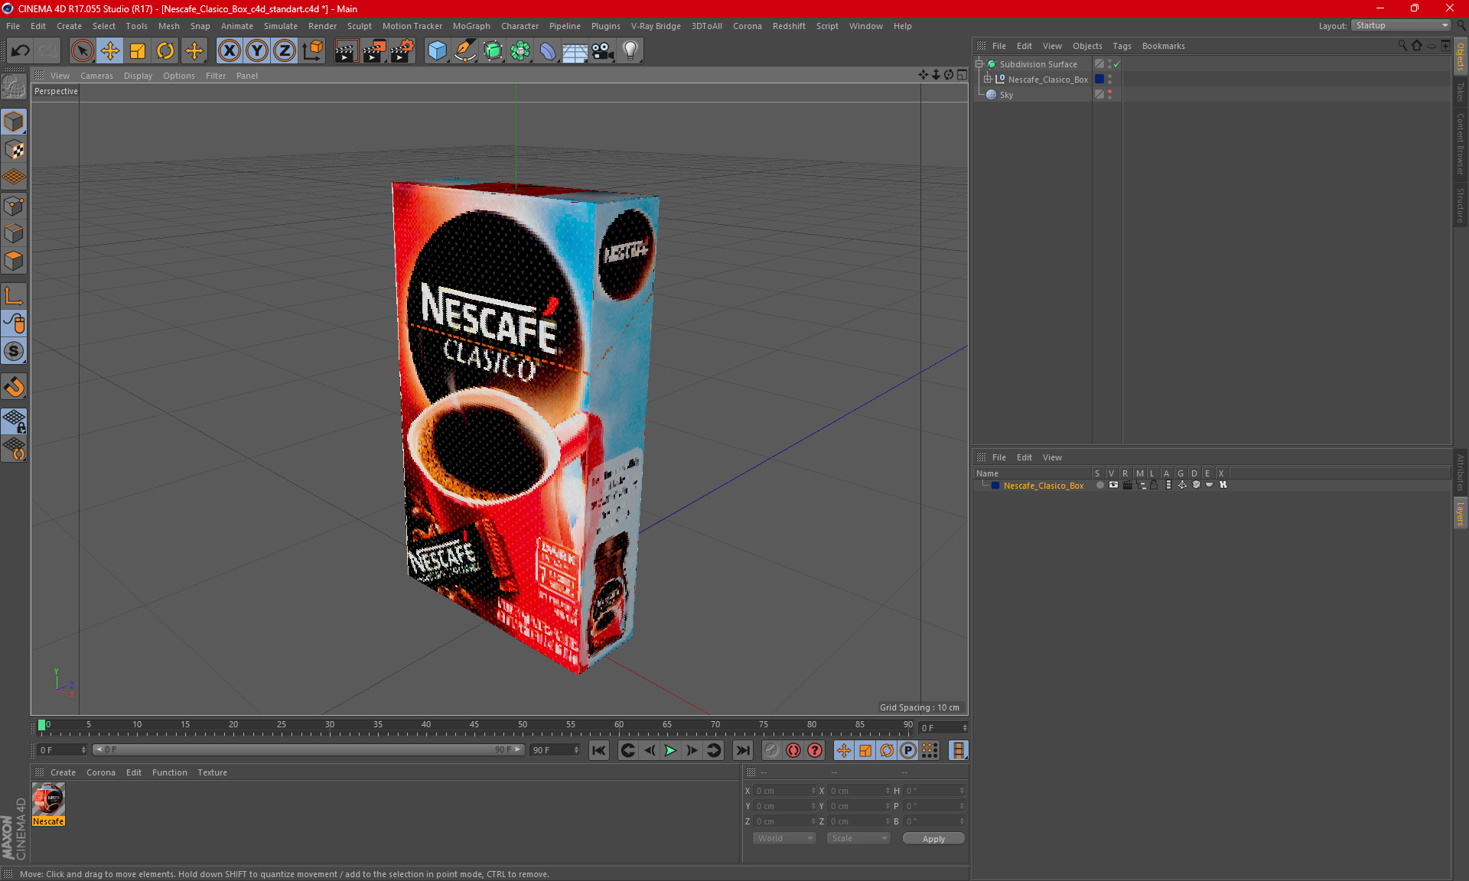The height and width of the screenshot is (881, 1469).
Task: Step the end frame 90 F spinner
Action: tap(576, 750)
